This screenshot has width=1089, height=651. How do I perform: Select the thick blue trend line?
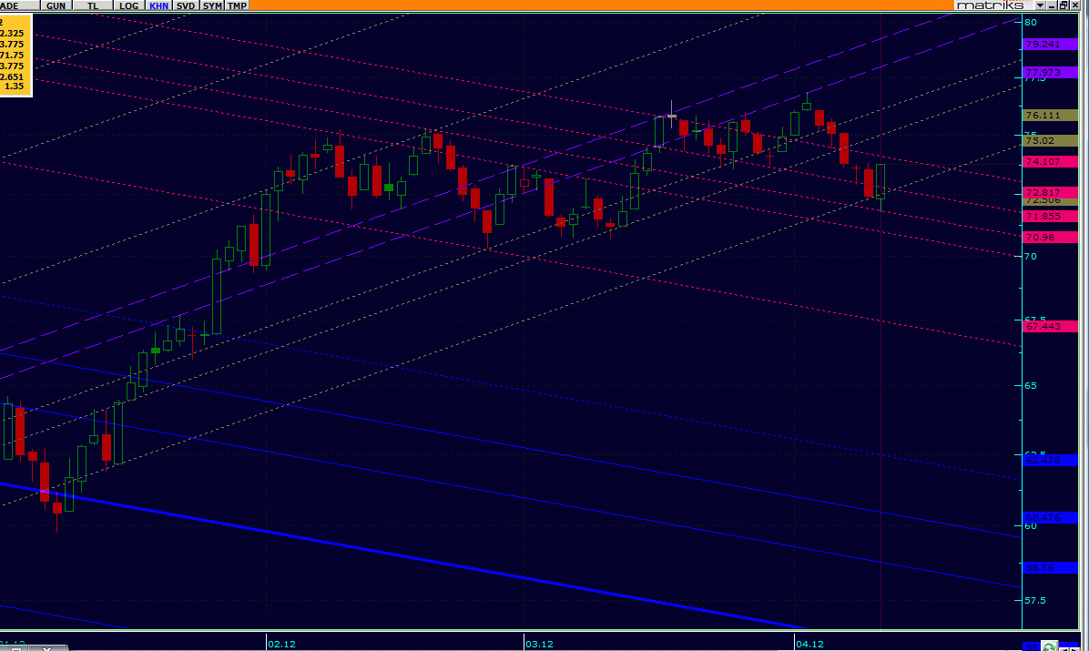click(402, 556)
